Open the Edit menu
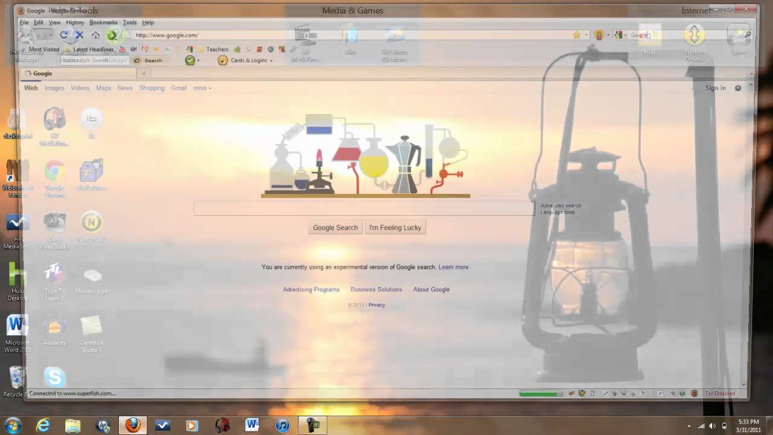Image resolution: width=773 pixels, height=435 pixels. pos(38,22)
